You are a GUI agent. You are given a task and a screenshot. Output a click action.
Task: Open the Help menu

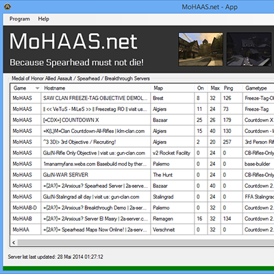tap(43, 19)
